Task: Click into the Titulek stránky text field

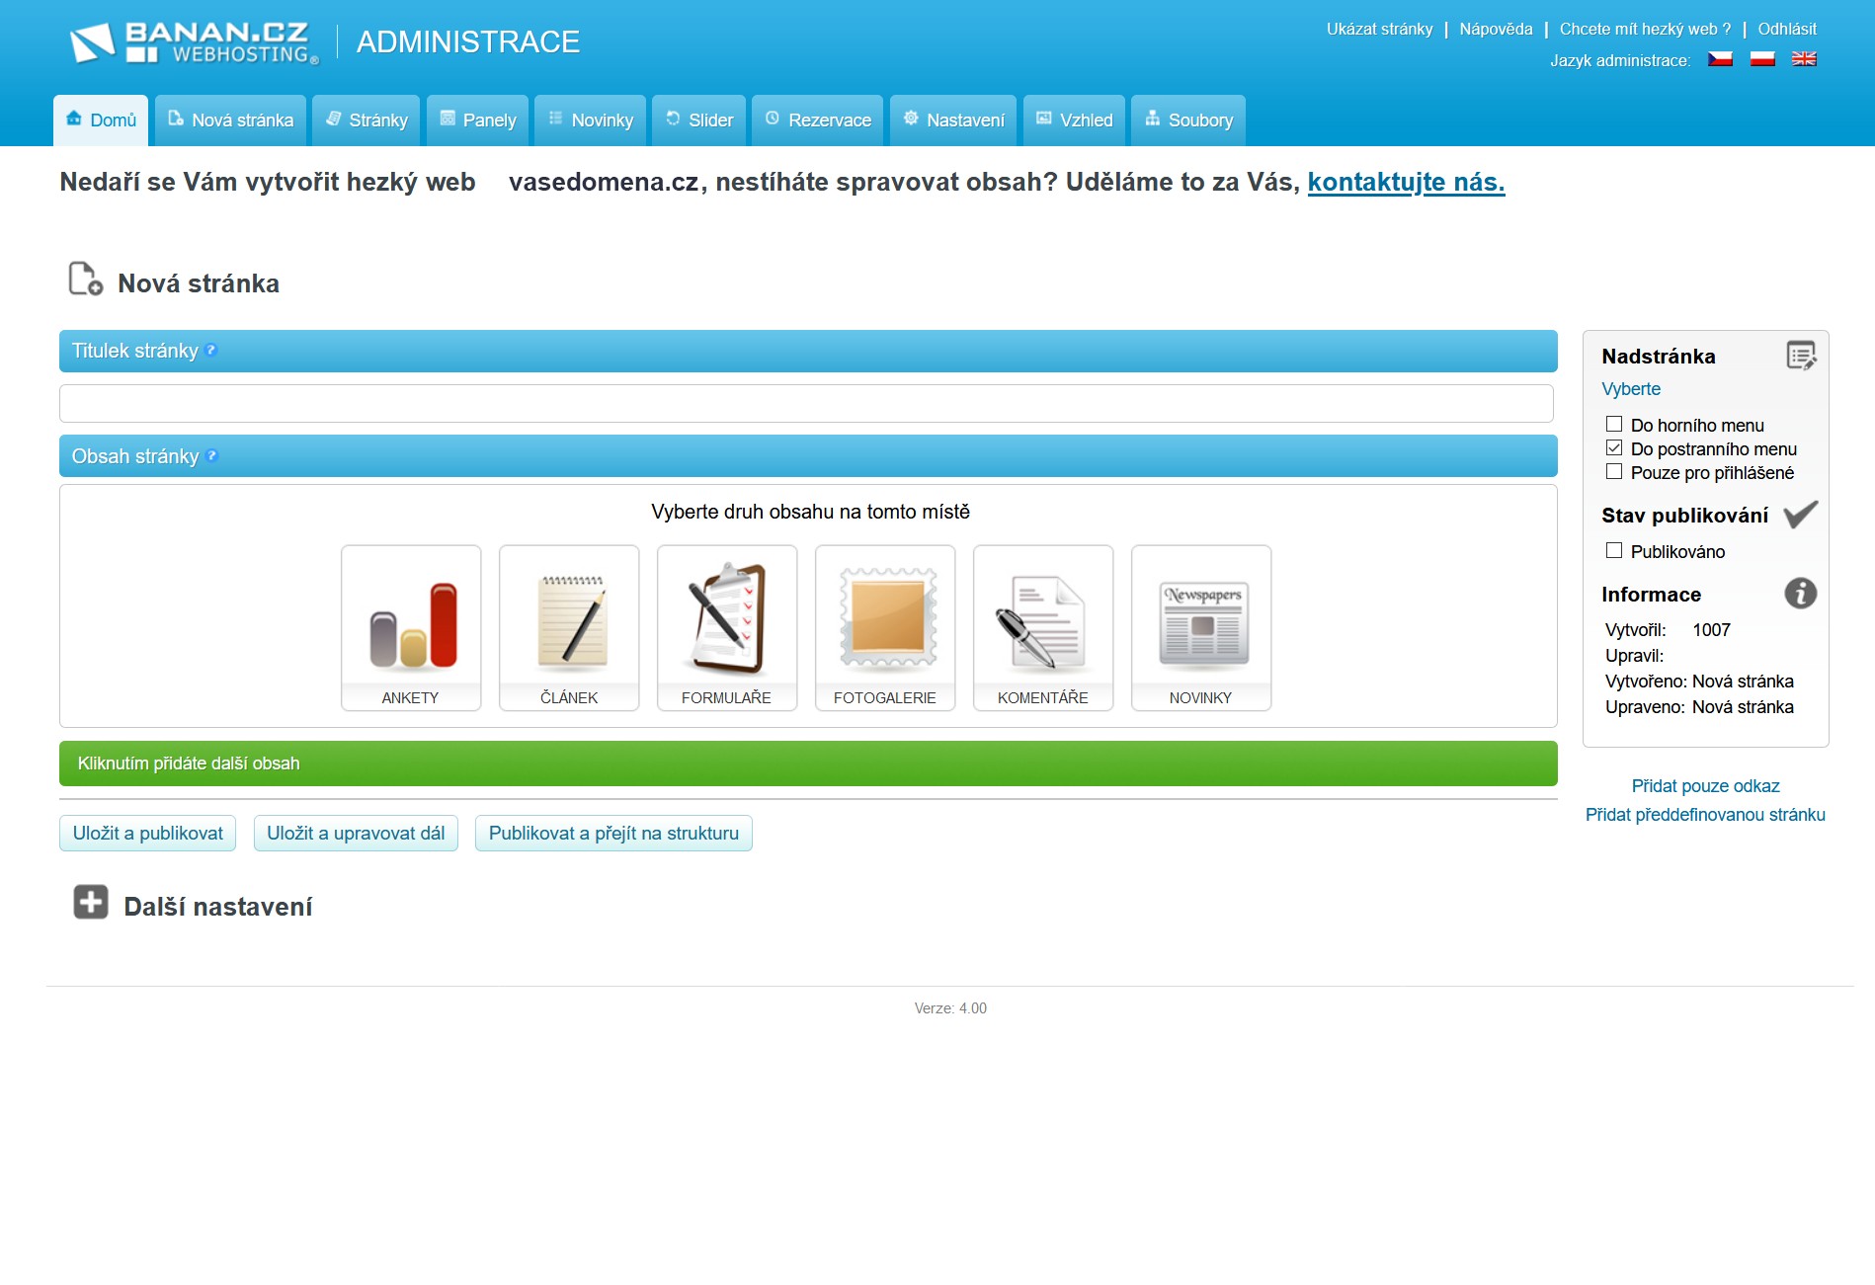Action: coord(806,404)
